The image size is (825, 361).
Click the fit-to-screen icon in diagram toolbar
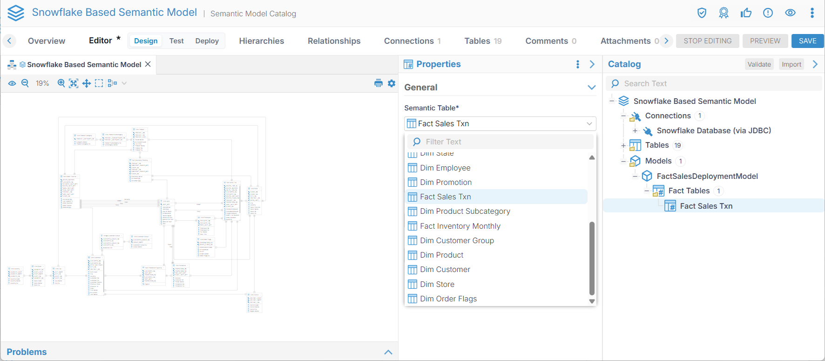point(74,83)
